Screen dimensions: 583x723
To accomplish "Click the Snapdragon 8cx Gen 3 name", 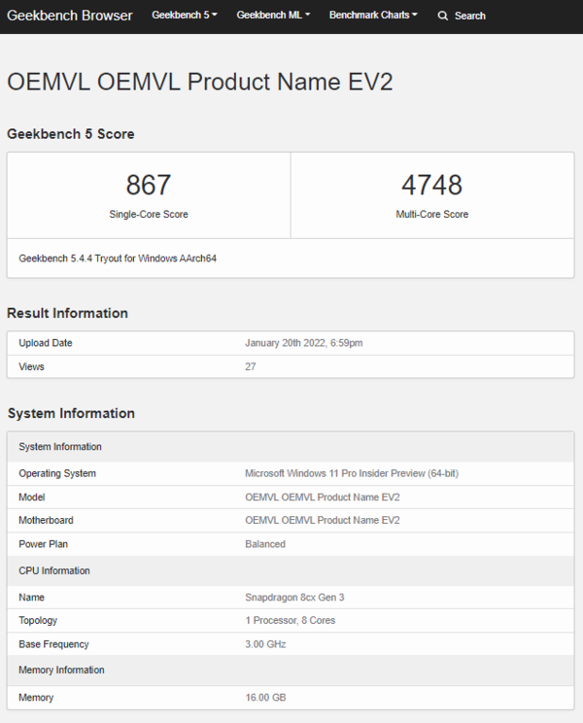I will click(294, 597).
